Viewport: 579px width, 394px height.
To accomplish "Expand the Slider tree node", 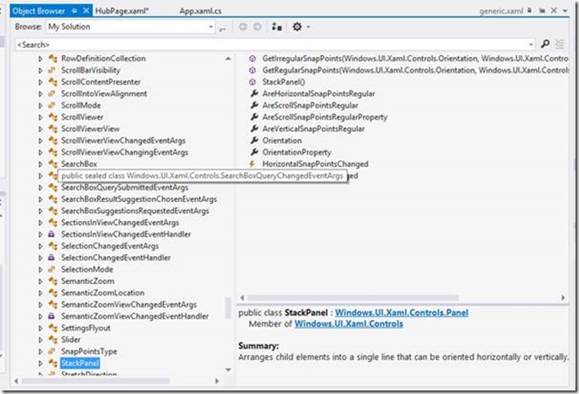I will click(x=40, y=340).
